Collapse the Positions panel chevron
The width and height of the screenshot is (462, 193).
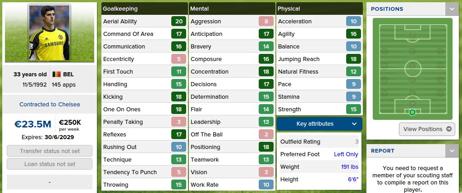coord(451,9)
